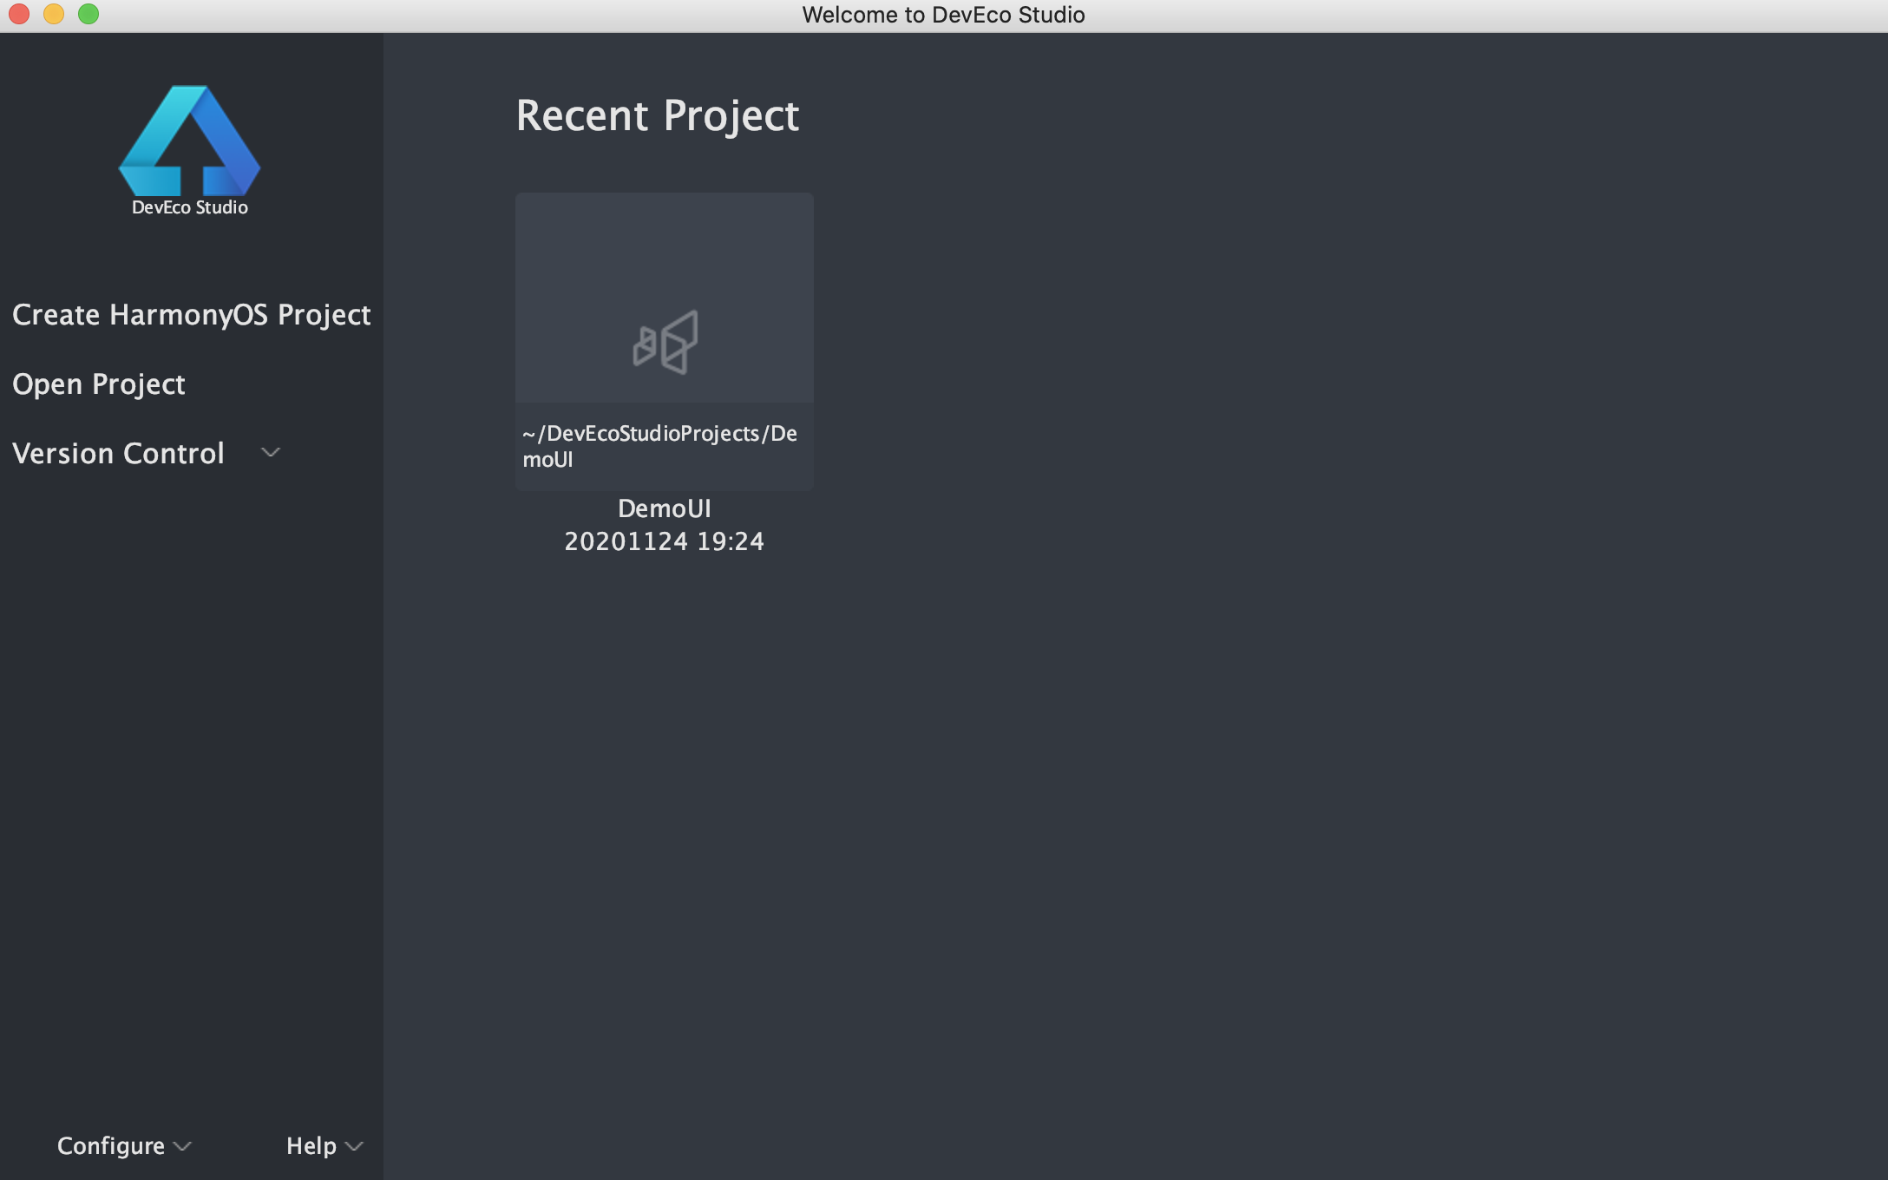Click the Help chevron arrow
Image resolution: width=1888 pixels, height=1180 pixels.
[354, 1147]
